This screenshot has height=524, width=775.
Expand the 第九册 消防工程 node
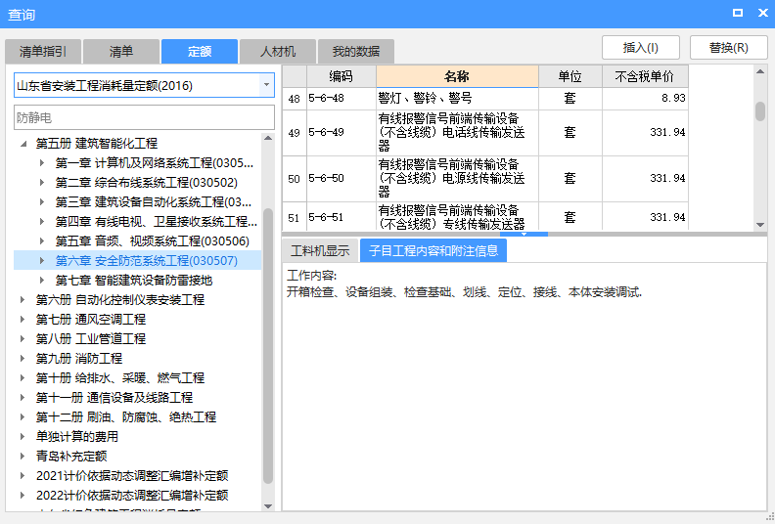click(x=23, y=359)
